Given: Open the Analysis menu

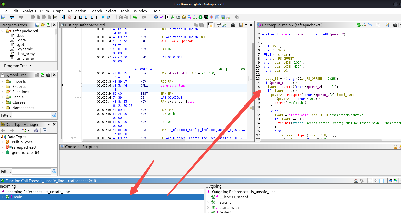Looking at the screenshot, I should click(29, 11).
